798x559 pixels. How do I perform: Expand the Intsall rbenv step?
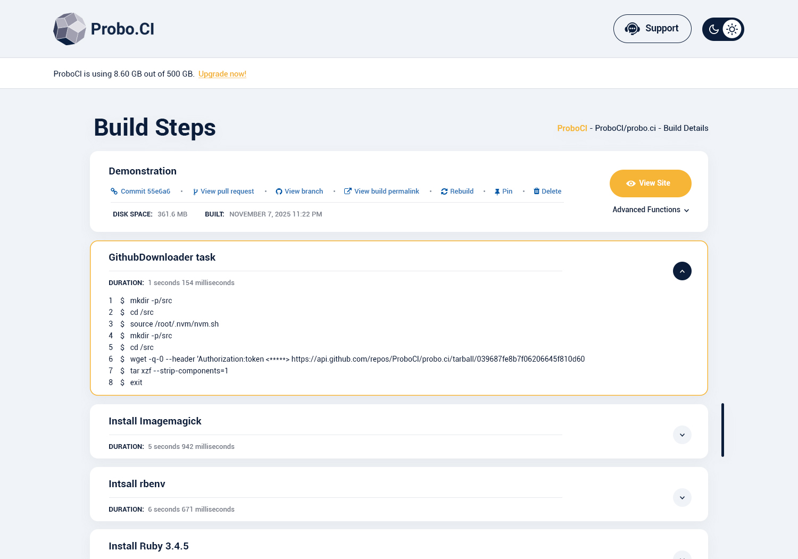coord(682,498)
